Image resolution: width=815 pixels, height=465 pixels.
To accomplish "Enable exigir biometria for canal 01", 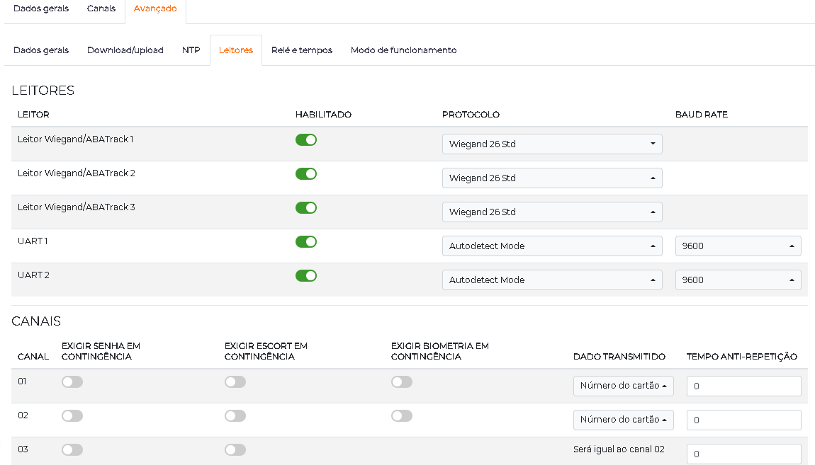I will click(x=402, y=382).
